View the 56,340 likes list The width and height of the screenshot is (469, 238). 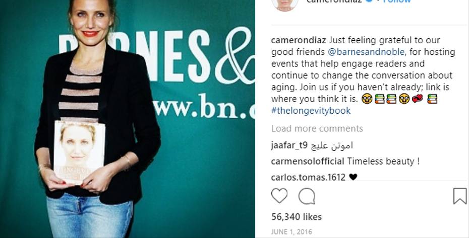coord(297,217)
